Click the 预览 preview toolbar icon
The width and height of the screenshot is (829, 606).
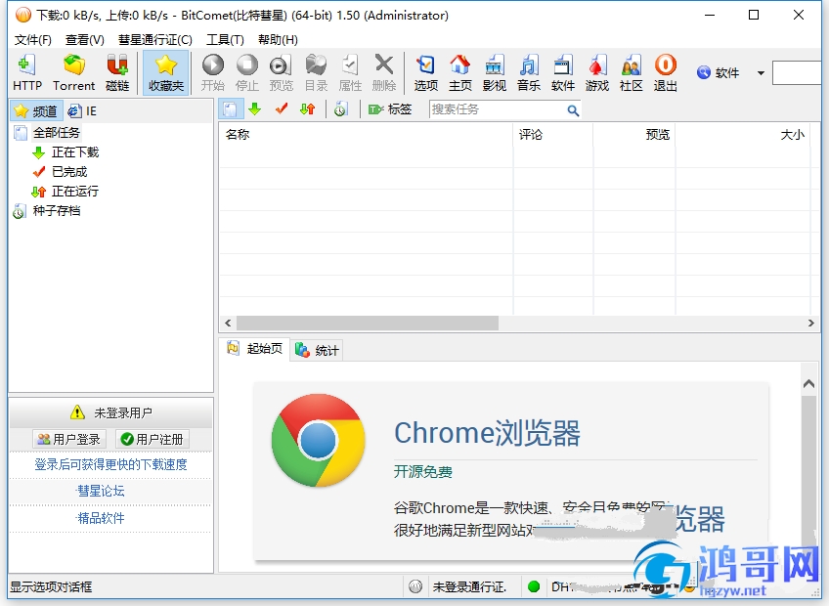click(x=281, y=73)
